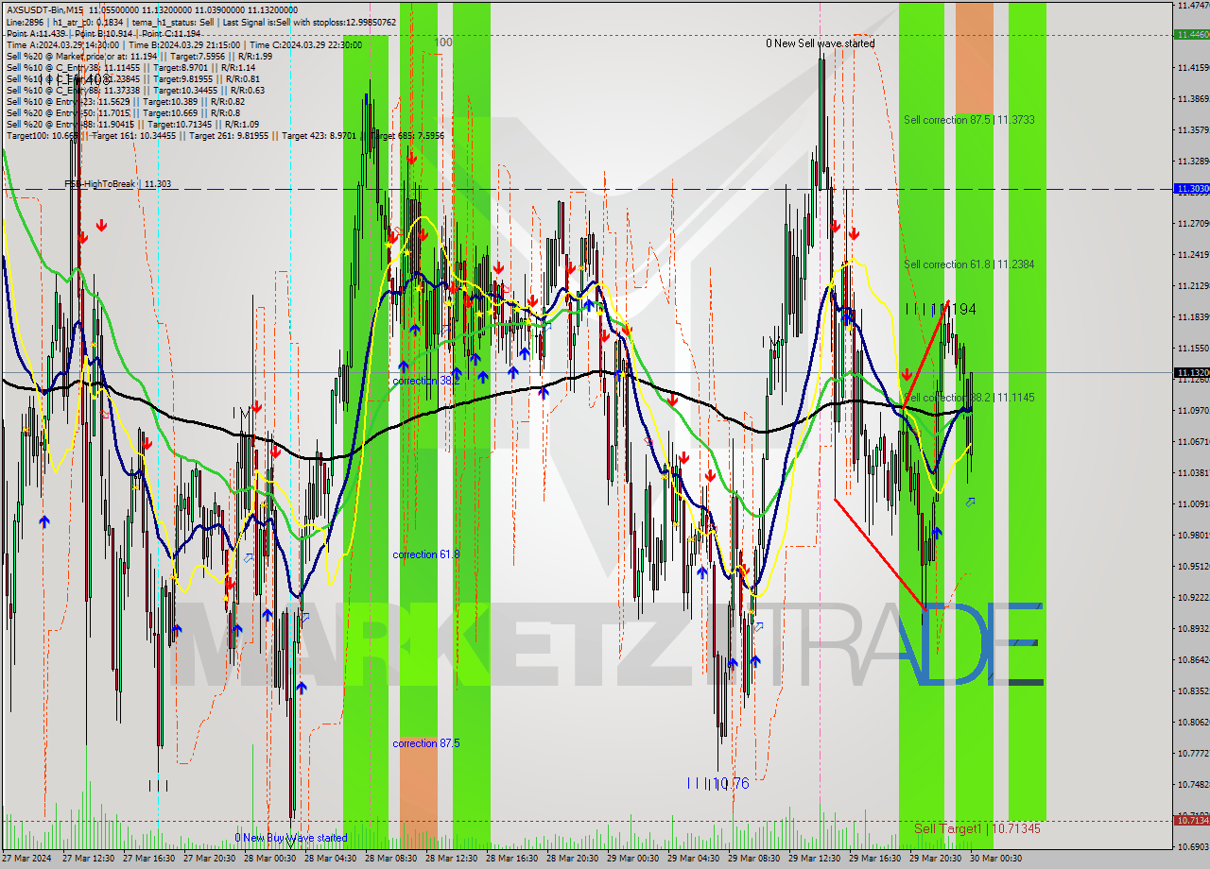The height and width of the screenshot is (869, 1210).
Task: Click the '30 Mar 00:30' time axis label
Action: click(995, 859)
